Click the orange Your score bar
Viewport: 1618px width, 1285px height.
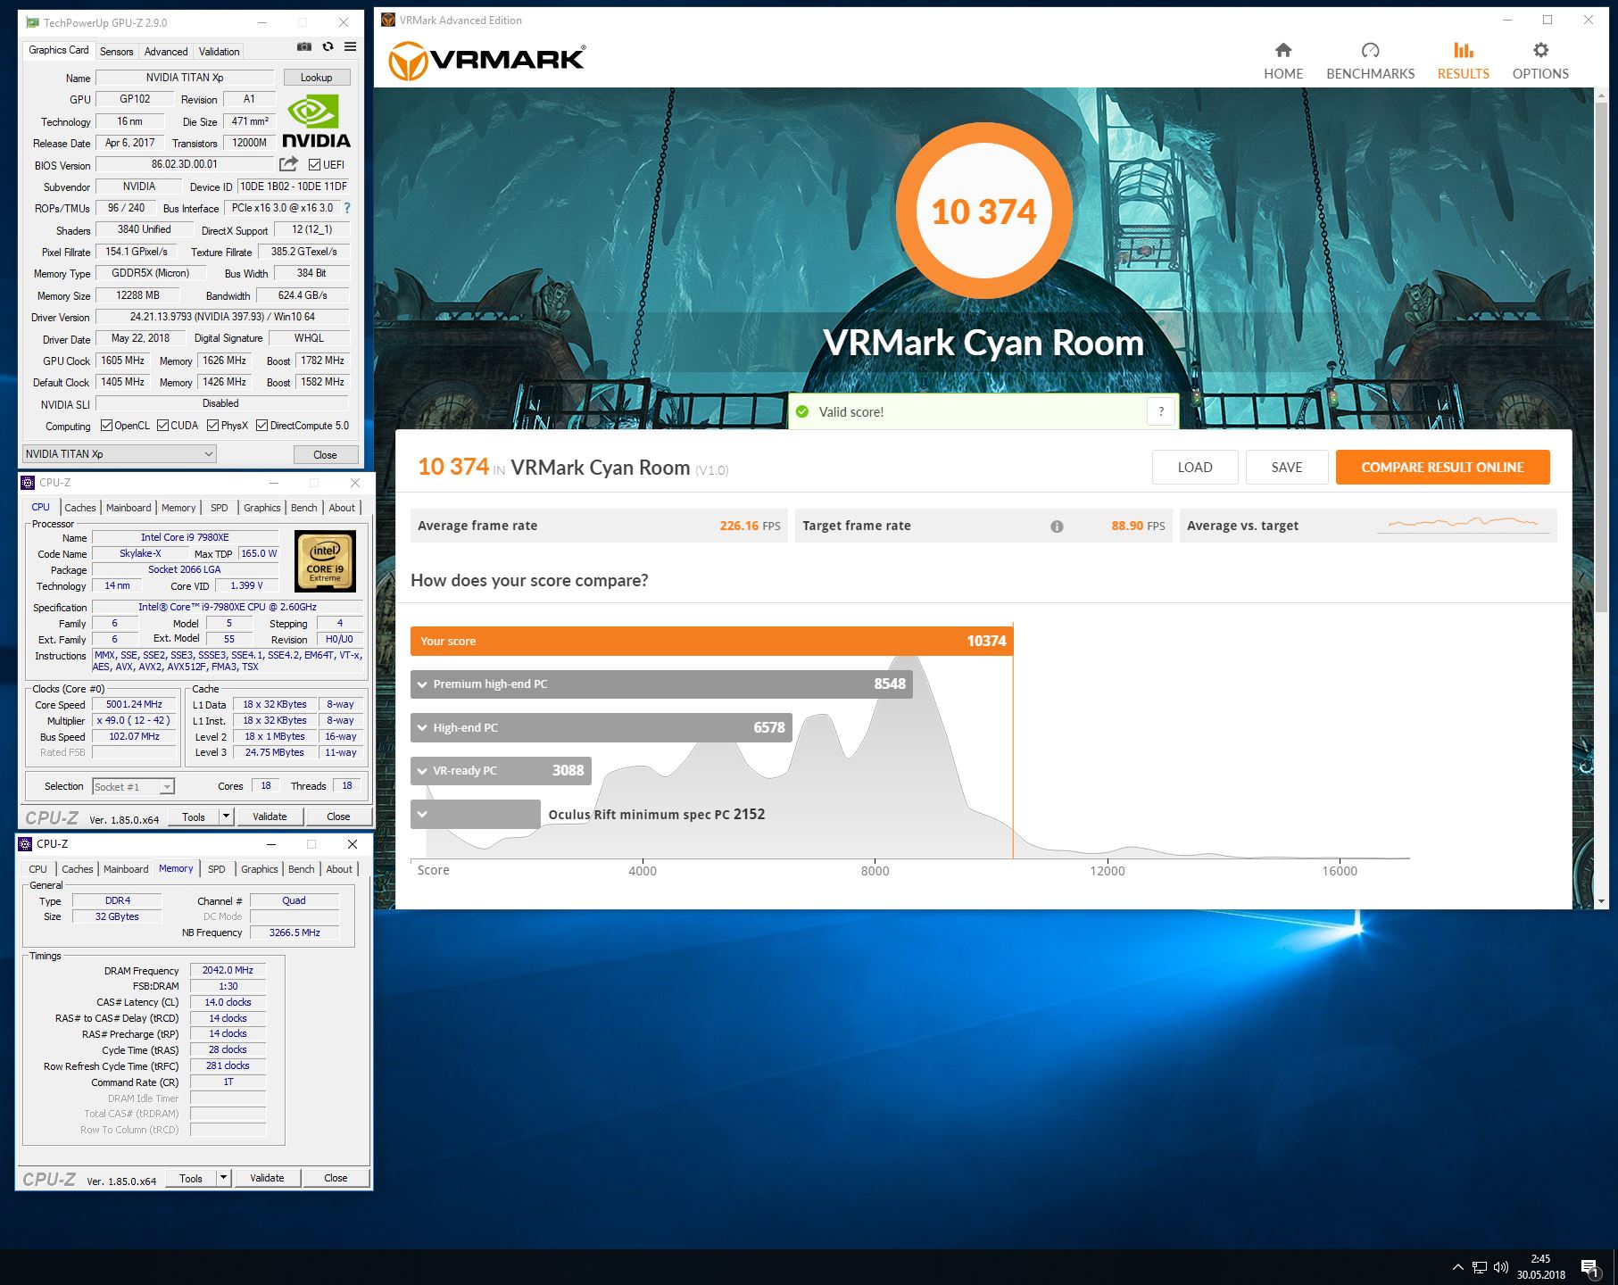pos(711,641)
